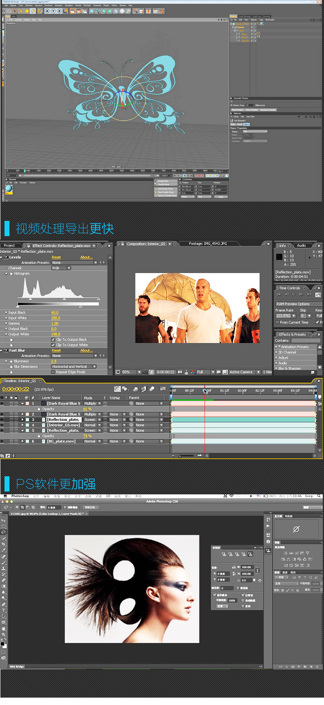This screenshot has width=324, height=705.
Task: Click the black color sample swatch in Info panel
Action: 279,257
